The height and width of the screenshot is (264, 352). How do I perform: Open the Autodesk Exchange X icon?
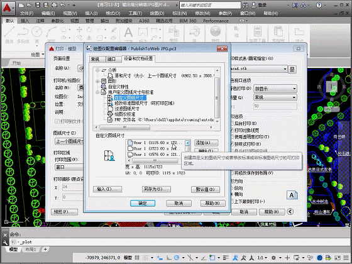(x=295, y=5)
